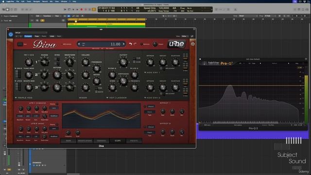
Task: Click ADS Env 2 Decay knob
Action: point(163,87)
